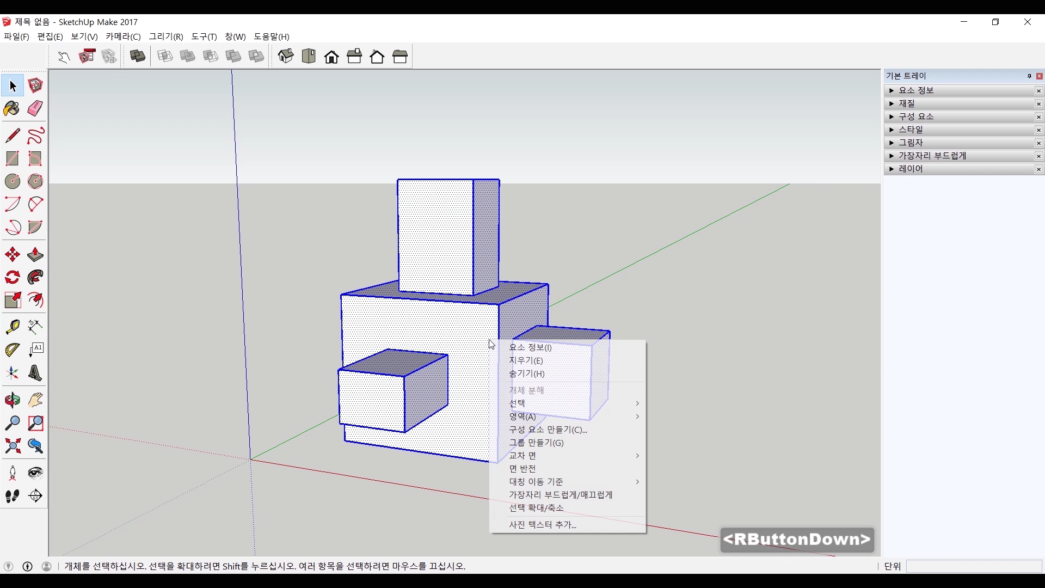
Task: Choose 그룹 만들기(G) from context menu
Action: [536, 443]
